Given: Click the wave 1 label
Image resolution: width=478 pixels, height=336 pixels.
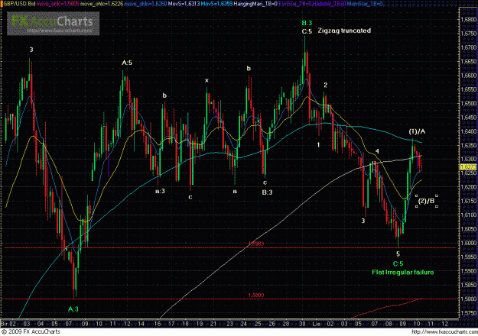Looking at the screenshot, I should (x=318, y=145).
